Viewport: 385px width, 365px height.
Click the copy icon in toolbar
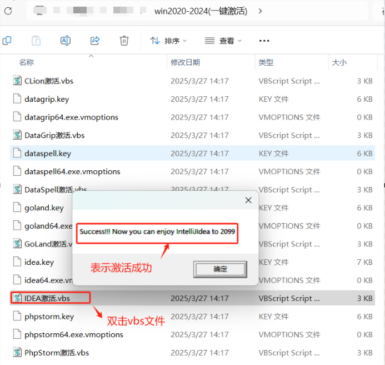(7, 41)
